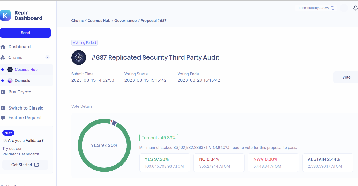Screen dimensions: 358x186
Task: Open notifications with the bell icon
Action: pos(356,8)
